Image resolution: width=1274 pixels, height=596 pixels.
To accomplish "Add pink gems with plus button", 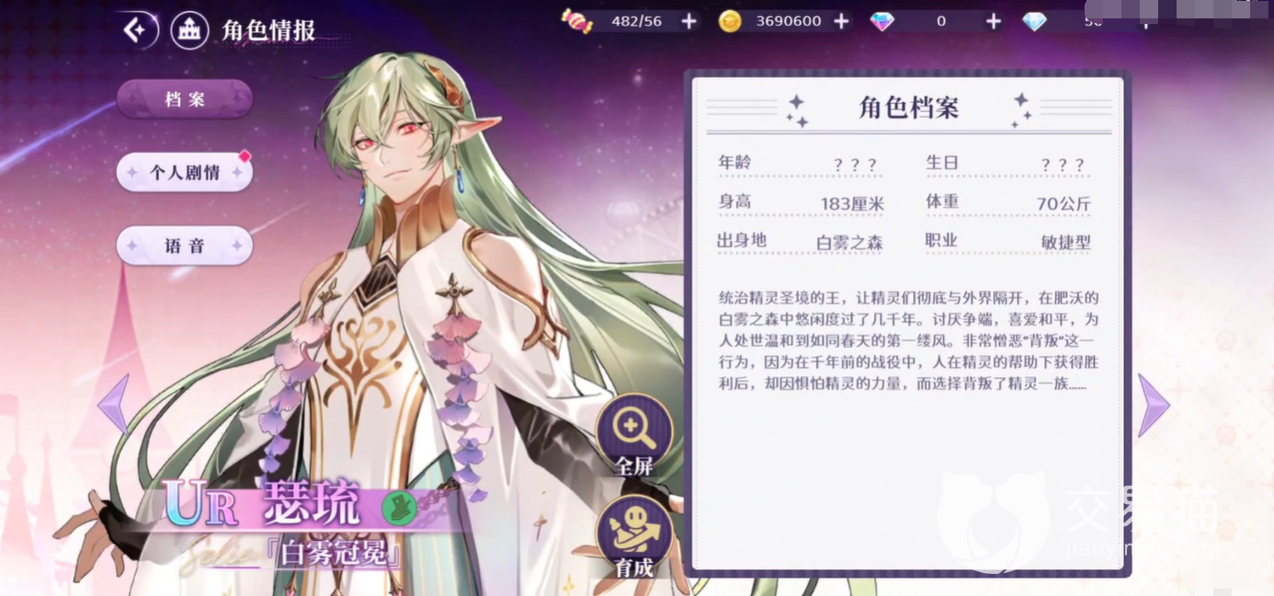I will click(993, 20).
